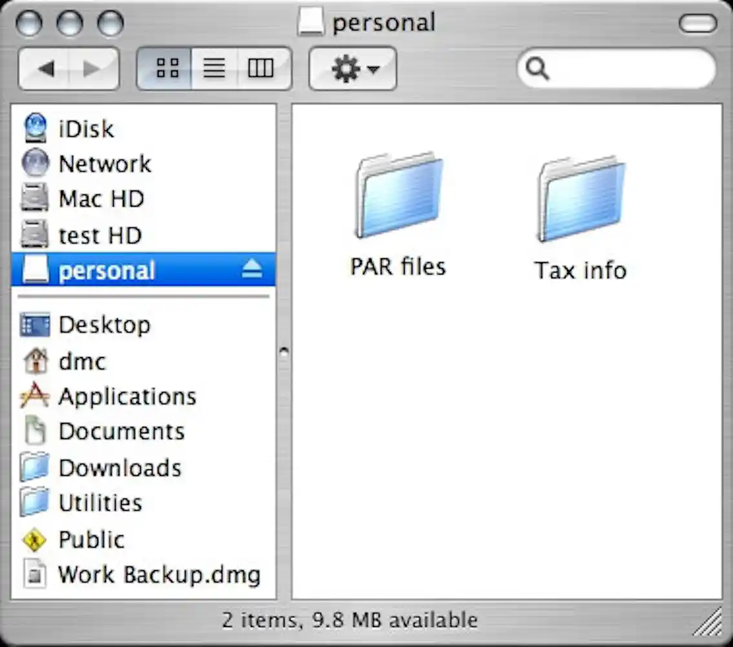Enable column view mode
733x647 pixels.
[260, 68]
